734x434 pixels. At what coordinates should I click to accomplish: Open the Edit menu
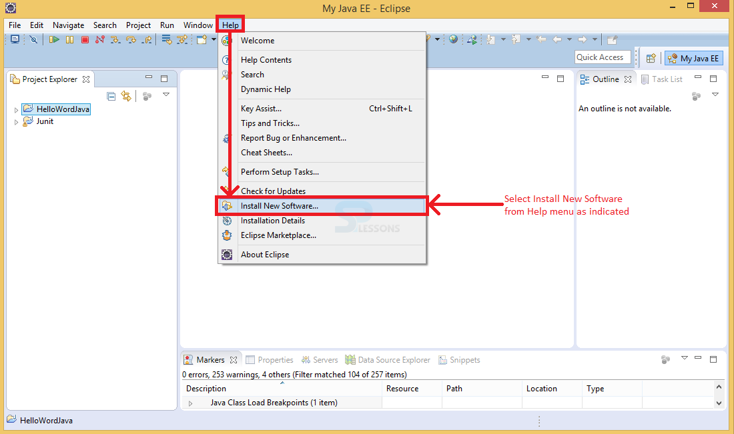37,25
